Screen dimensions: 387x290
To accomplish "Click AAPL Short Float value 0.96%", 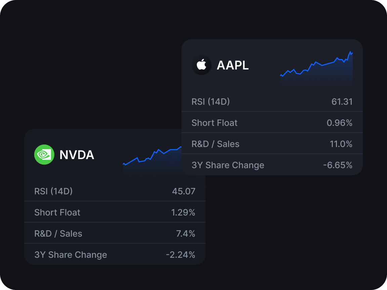I will pos(339,123).
